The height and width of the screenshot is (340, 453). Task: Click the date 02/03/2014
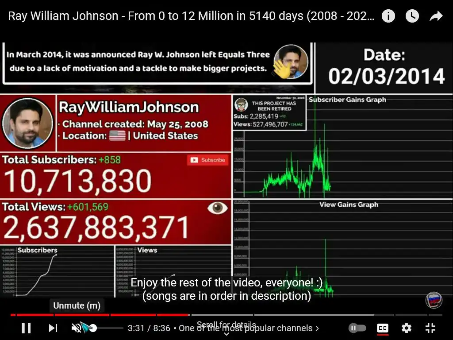pos(386,76)
